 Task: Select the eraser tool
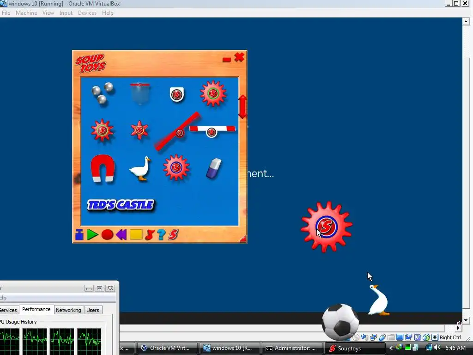point(213,168)
